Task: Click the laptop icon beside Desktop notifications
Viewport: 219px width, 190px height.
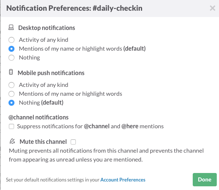Action: tap(11, 27)
